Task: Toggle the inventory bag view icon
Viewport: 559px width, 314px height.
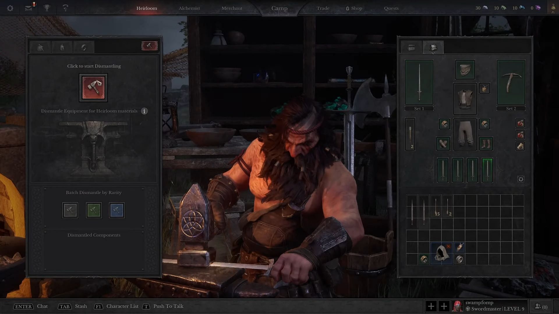Action: [x=433, y=47]
